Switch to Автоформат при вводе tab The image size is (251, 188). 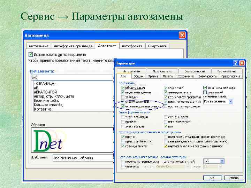[73, 46]
